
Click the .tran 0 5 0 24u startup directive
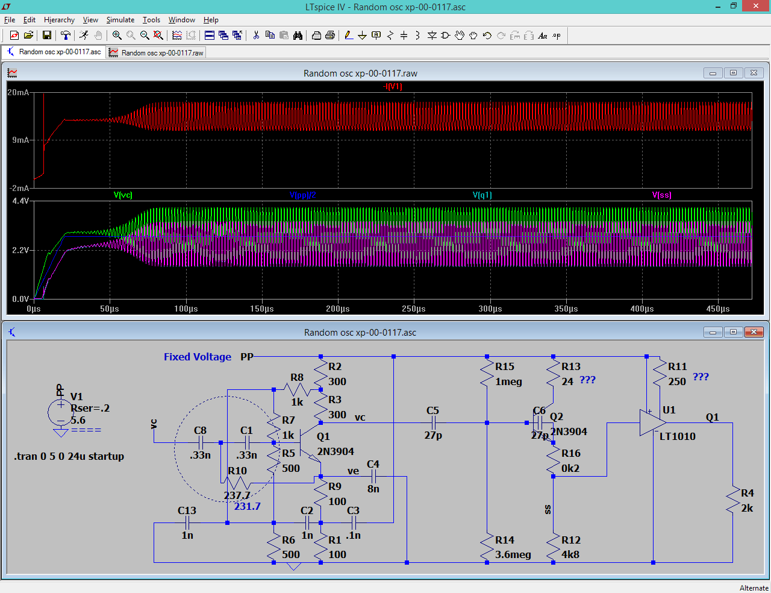(69, 456)
